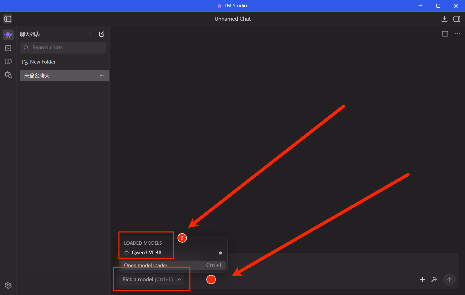Eject the Qwen3 VL 4B model
Screen dimensions: 465x295
pyautogui.click(x=220, y=253)
